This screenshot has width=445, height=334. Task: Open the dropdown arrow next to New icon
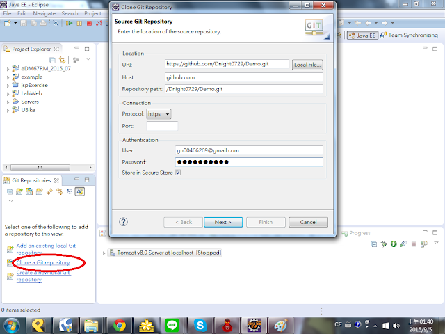15,23
